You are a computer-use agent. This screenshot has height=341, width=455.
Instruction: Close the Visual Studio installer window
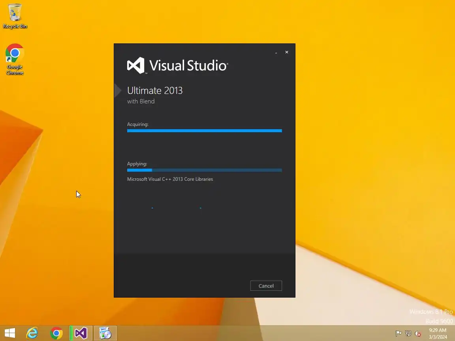coord(287,52)
